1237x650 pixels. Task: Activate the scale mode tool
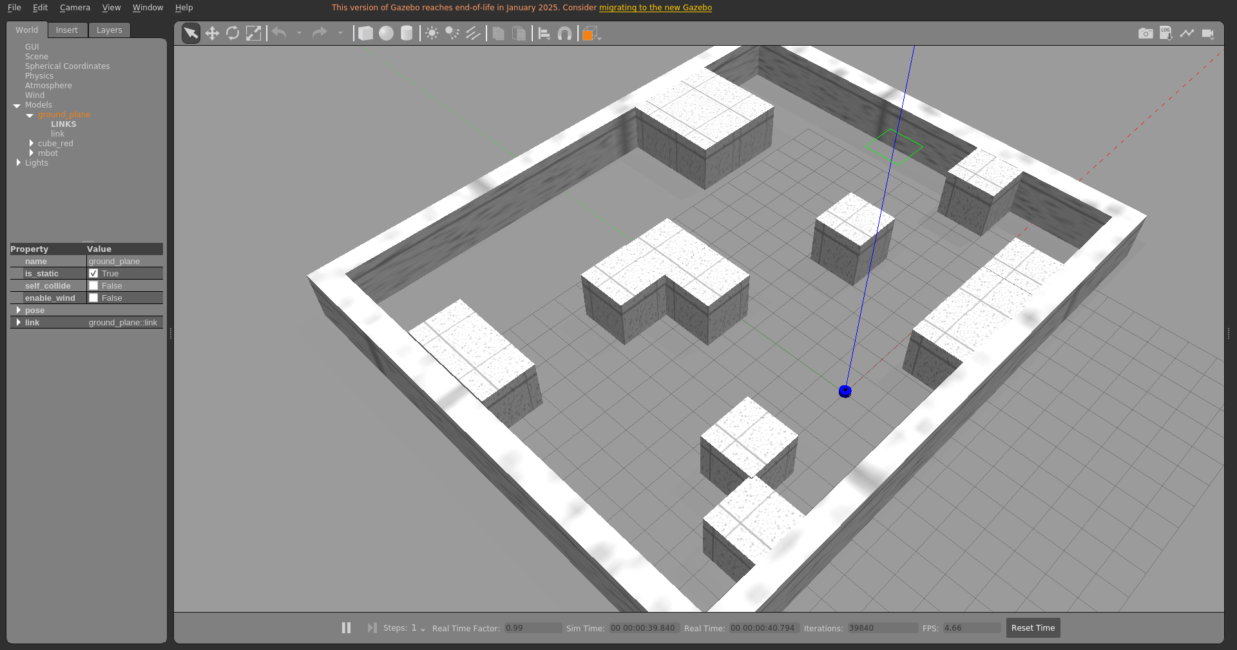254,33
